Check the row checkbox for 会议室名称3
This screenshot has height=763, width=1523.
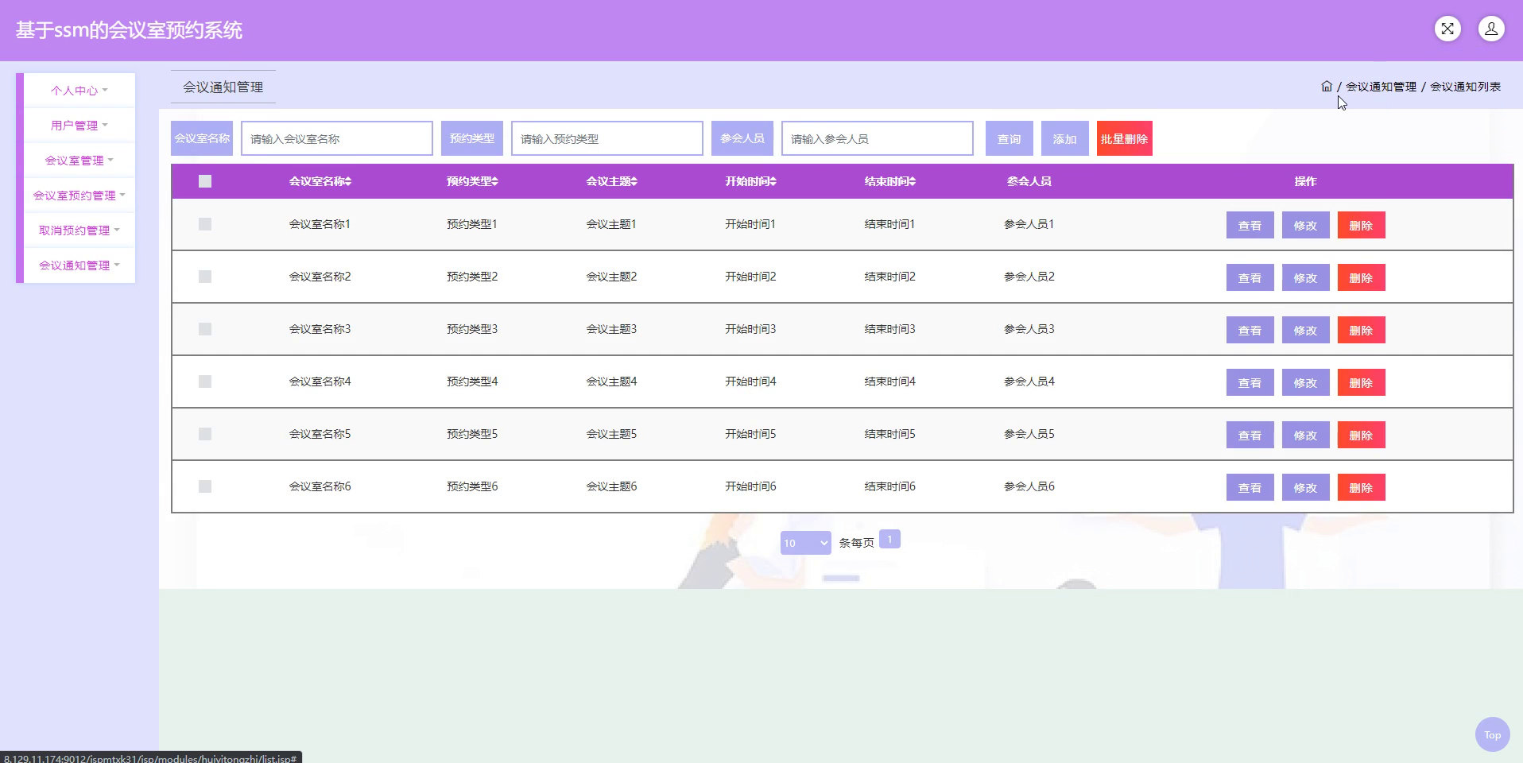(x=205, y=329)
